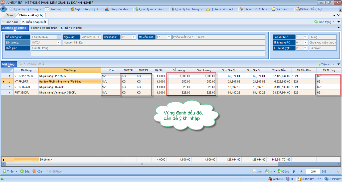Click the round ERP logo button
Viewport: 342px width, 182px height.
(4, 9)
